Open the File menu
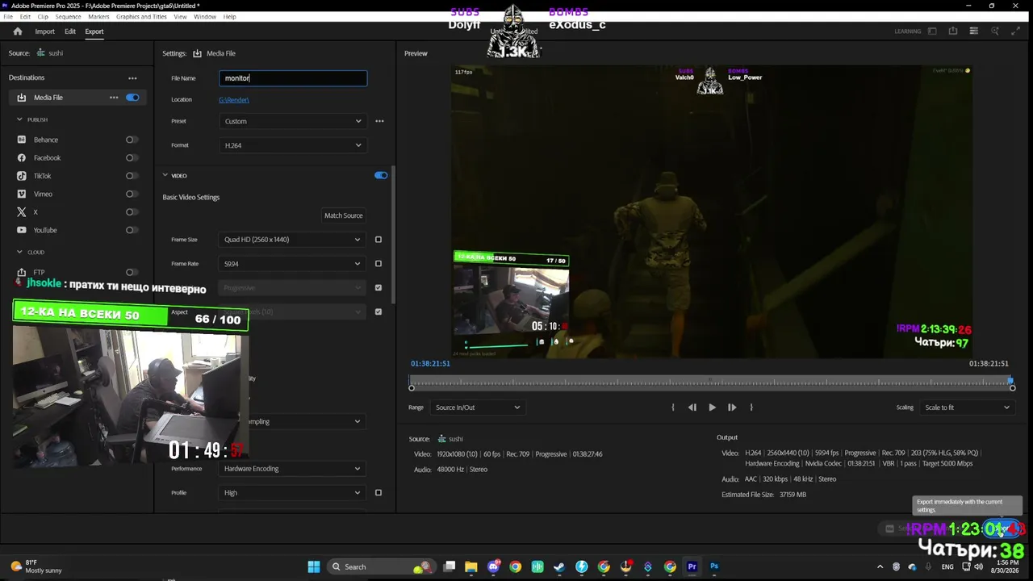 [8, 17]
